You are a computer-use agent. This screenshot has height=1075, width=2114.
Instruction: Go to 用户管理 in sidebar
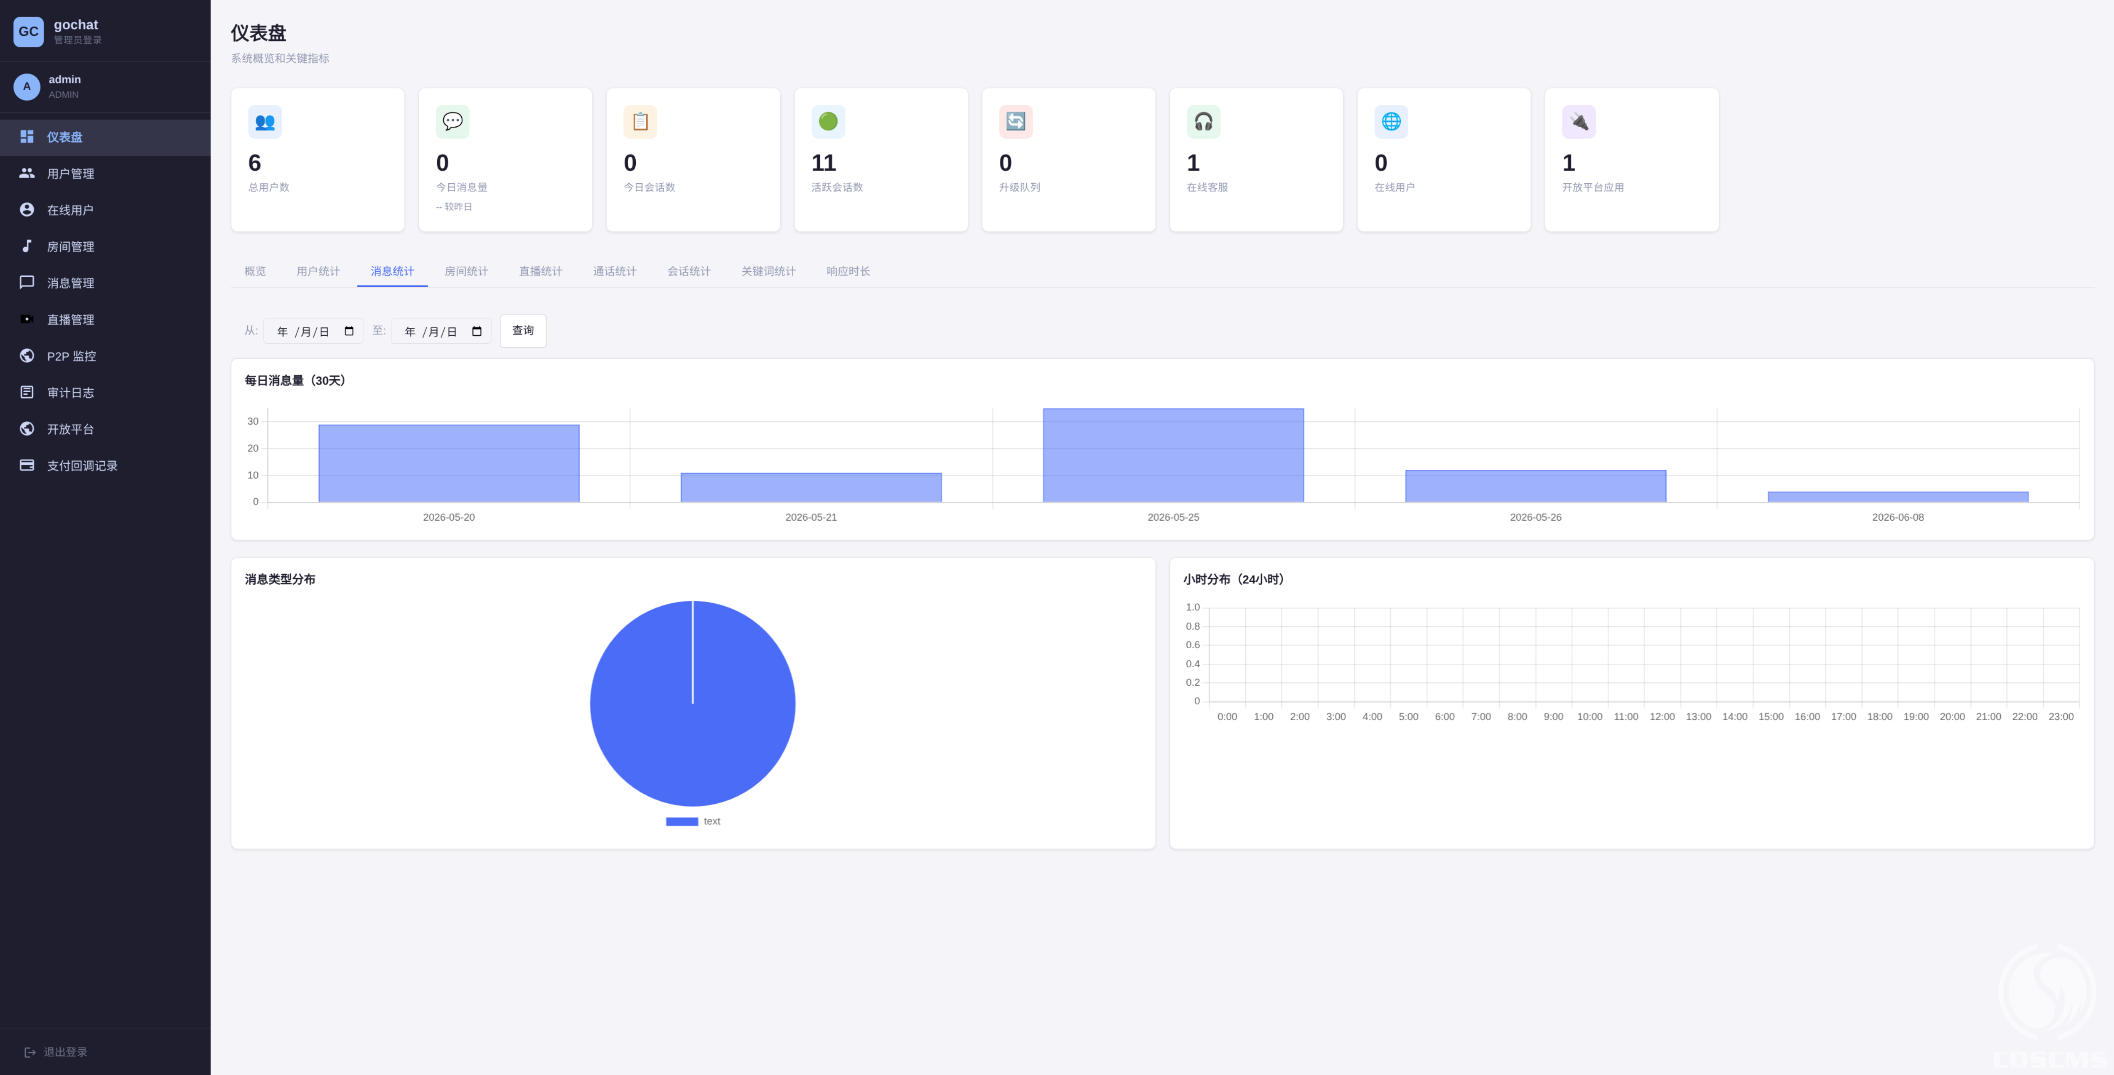click(x=105, y=173)
